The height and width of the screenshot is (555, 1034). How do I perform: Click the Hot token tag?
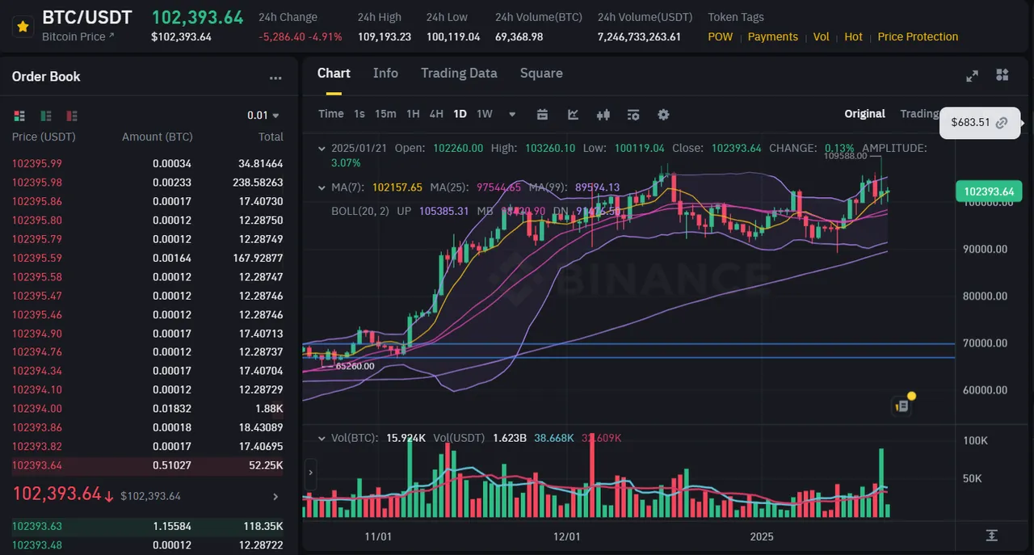click(x=853, y=36)
